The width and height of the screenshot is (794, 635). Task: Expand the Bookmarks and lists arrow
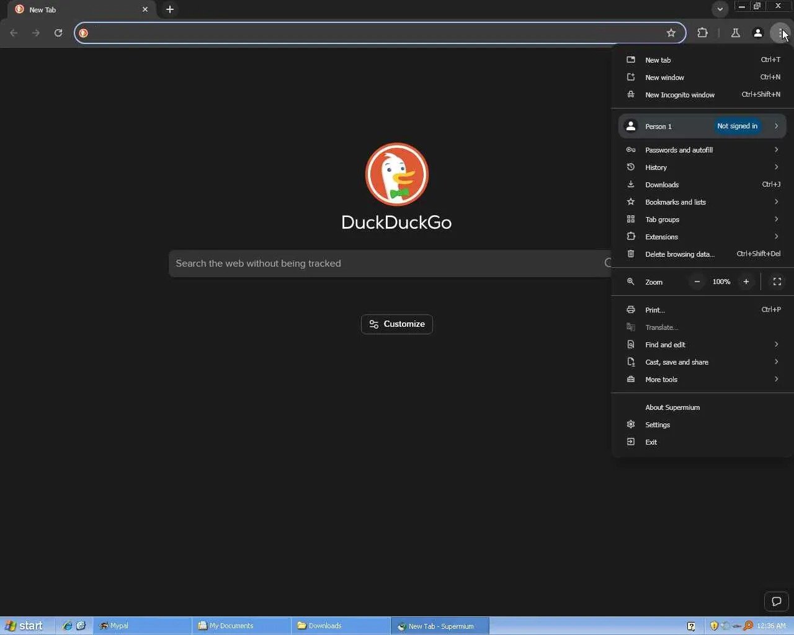776,202
